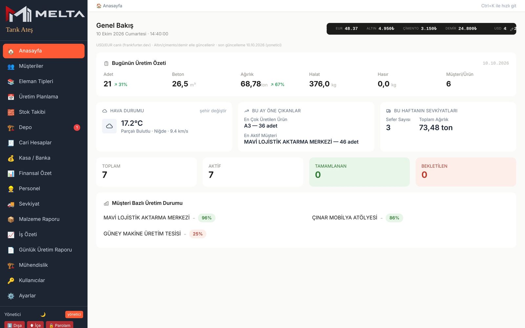
Task: Select the TOPLAM 7 summary card
Action: (x=146, y=172)
